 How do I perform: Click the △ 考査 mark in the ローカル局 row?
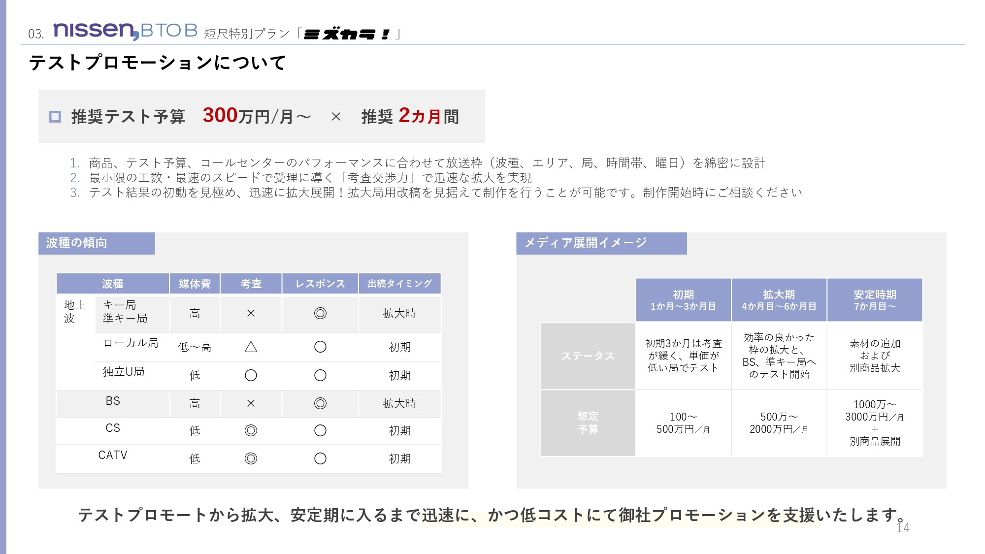click(250, 347)
